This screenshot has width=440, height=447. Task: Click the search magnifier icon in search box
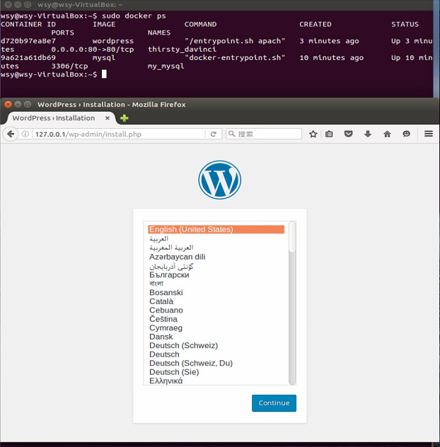pos(232,134)
